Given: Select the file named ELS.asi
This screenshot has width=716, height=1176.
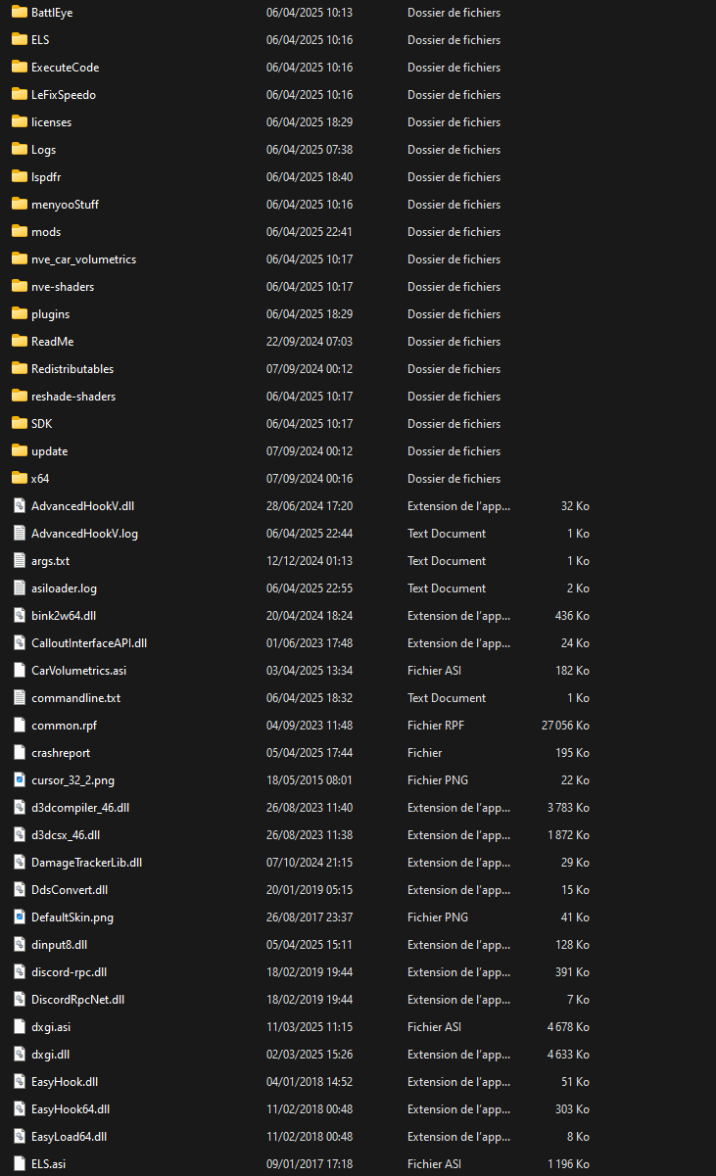Looking at the screenshot, I should tap(49, 1164).
